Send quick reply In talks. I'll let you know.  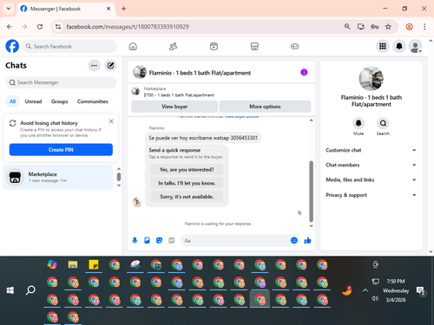pos(187,183)
